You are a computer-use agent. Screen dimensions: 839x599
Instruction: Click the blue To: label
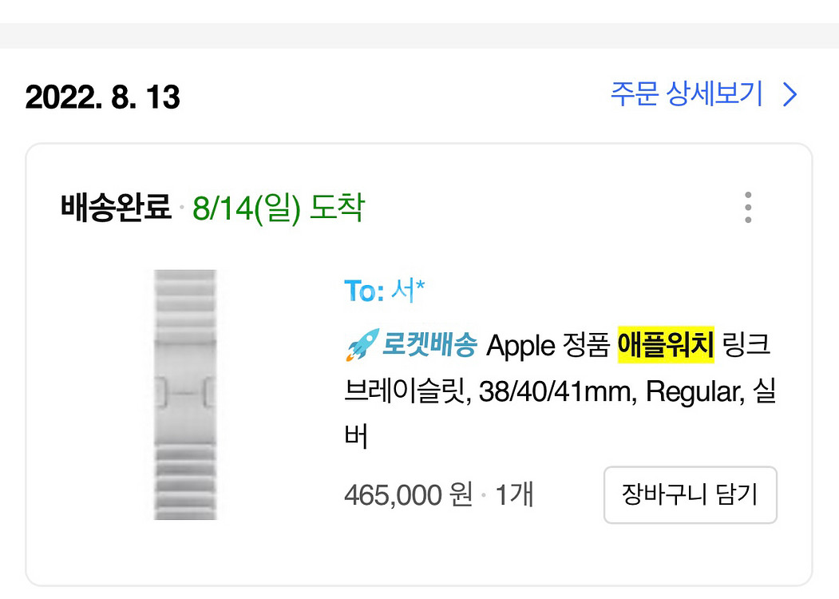[363, 292]
